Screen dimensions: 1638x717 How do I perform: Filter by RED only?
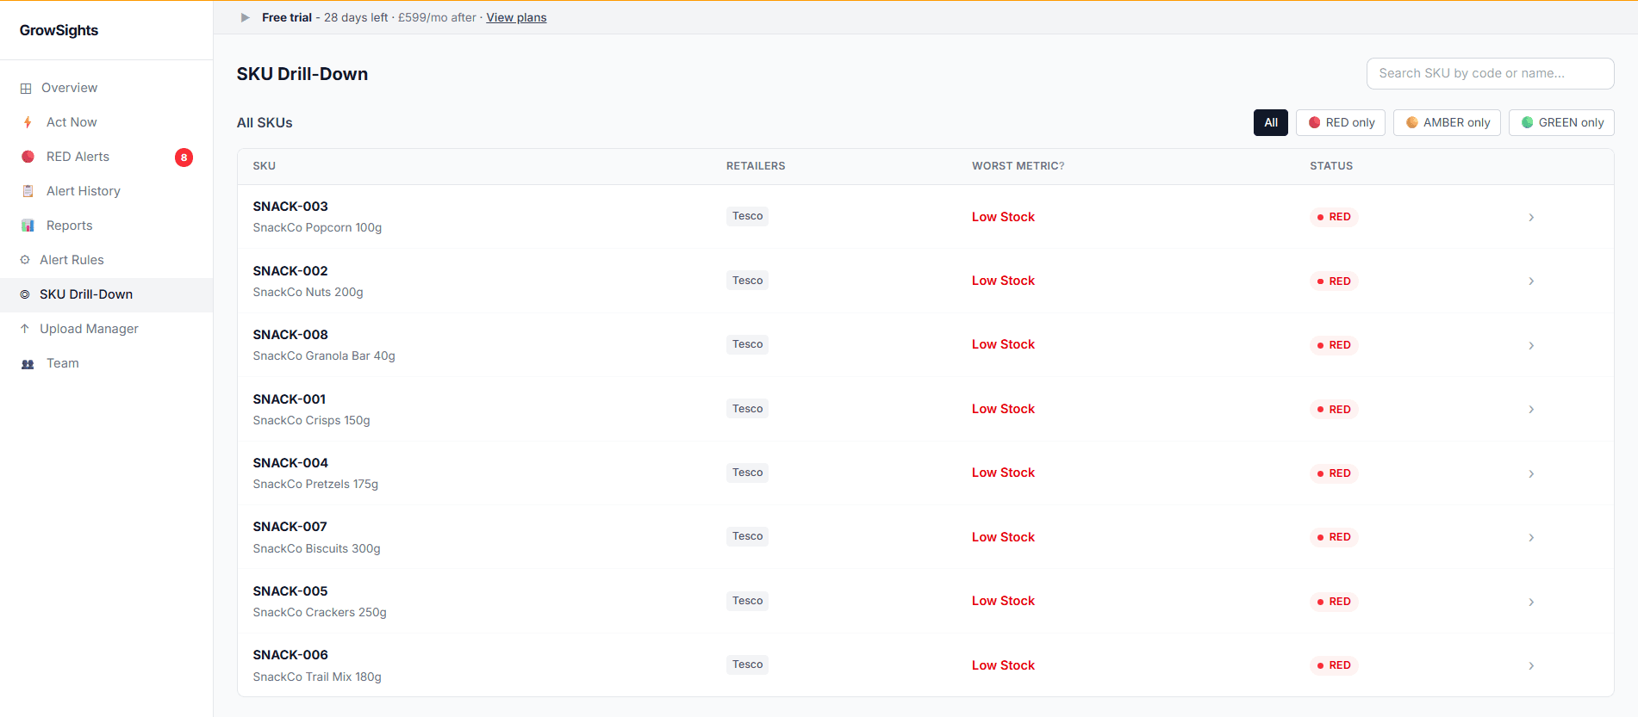tap(1341, 122)
